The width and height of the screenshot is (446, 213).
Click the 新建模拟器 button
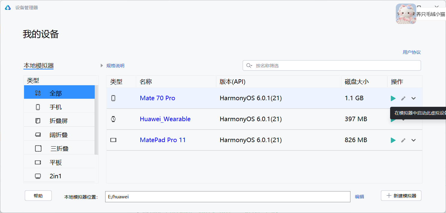click(401, 196)
